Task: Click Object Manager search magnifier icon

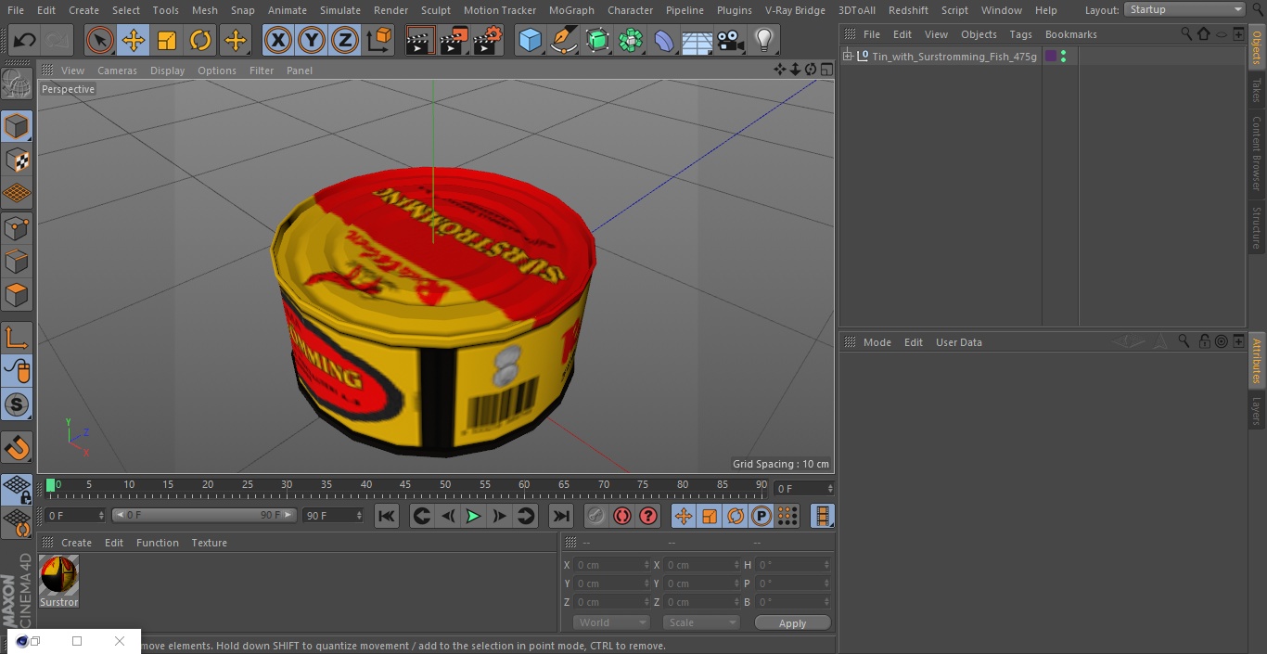Action: [1185, 33]
